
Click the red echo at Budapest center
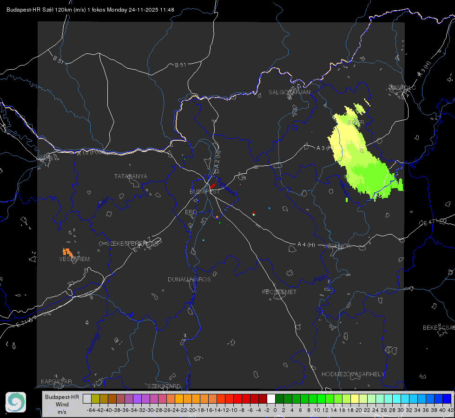(x=213, y=185)
